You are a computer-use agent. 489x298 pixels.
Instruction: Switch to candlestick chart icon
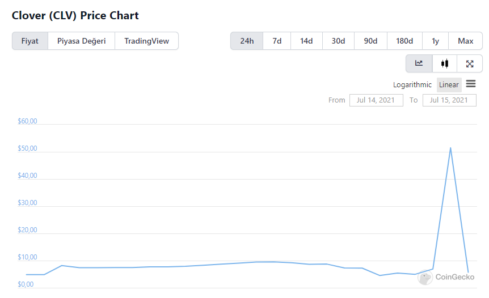click(x=445, y=63)
